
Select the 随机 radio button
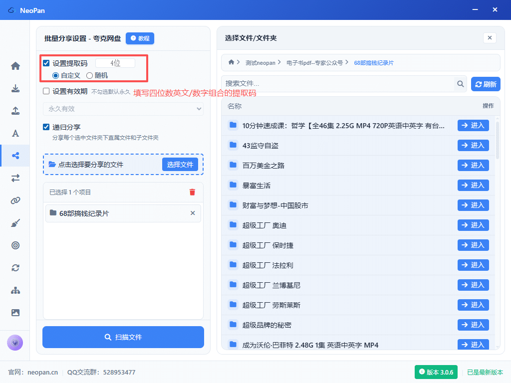click(89, 75)
